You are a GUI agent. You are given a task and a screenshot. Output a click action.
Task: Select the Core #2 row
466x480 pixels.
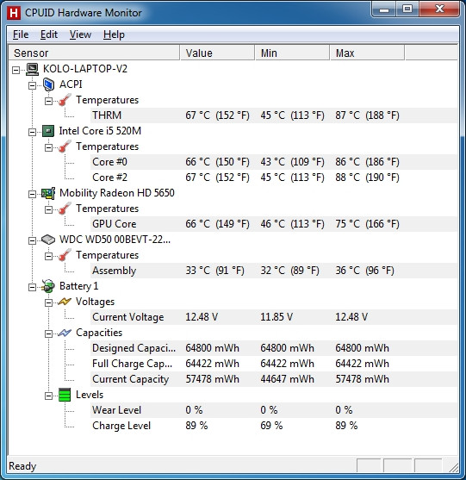pos(274,178)
